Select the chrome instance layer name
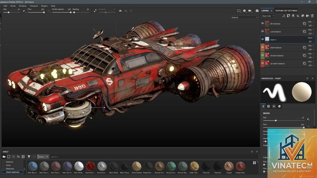Image resolution: width=317 pixels, height=178 pixels. click(x=277, y=56)
